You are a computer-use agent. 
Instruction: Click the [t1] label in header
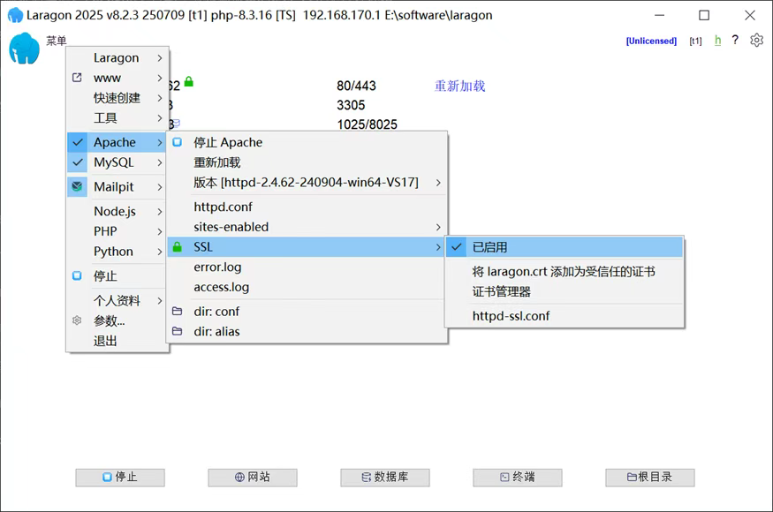pos(695,41)
